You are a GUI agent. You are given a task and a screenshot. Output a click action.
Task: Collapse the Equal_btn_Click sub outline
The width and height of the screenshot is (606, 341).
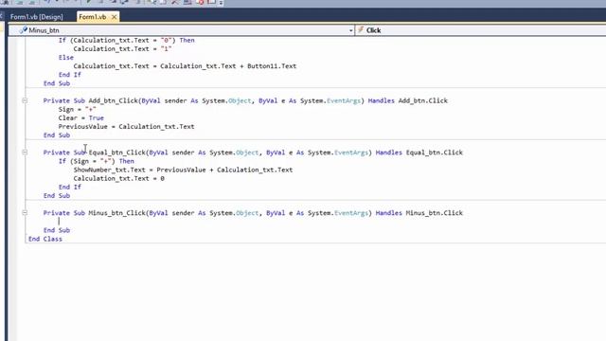25,153
